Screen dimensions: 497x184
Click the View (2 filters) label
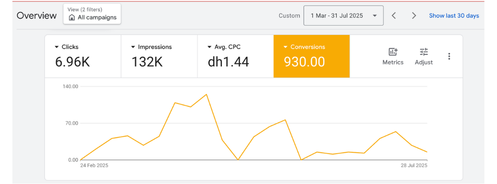click(x=85, y=9)
